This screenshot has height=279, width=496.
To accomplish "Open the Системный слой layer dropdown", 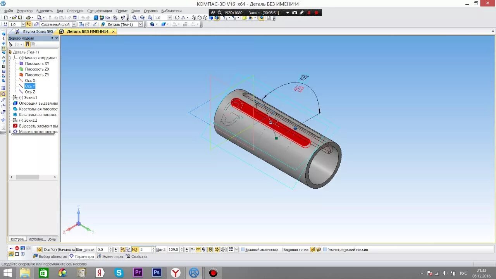I will (x=74, y=24).
